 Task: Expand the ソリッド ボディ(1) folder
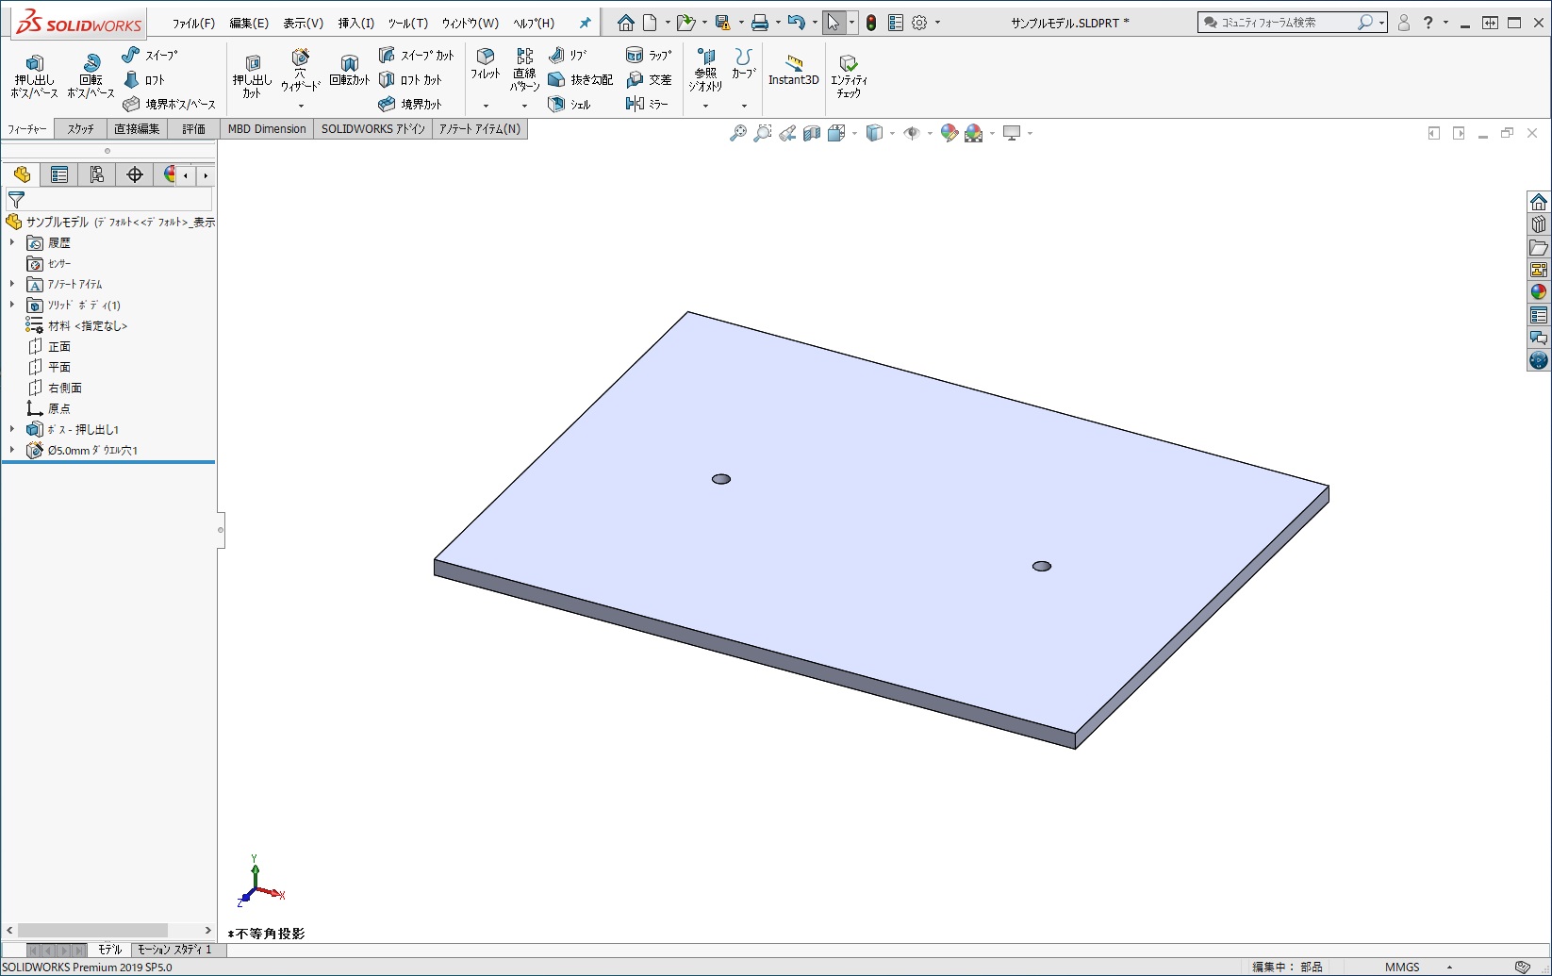pyautogui.click(x=12, y=305)
